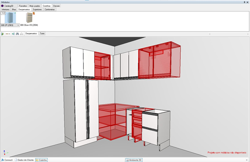
Task: Select the Torre breadcrumb tab
Action: (x=42, y=34)
